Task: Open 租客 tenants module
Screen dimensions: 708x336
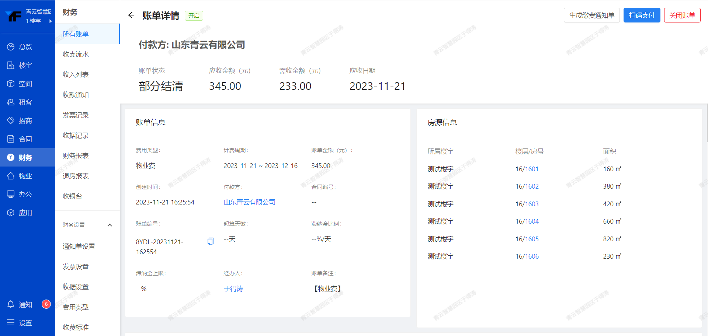Action: pyautogui.click(x=25, y=102)
